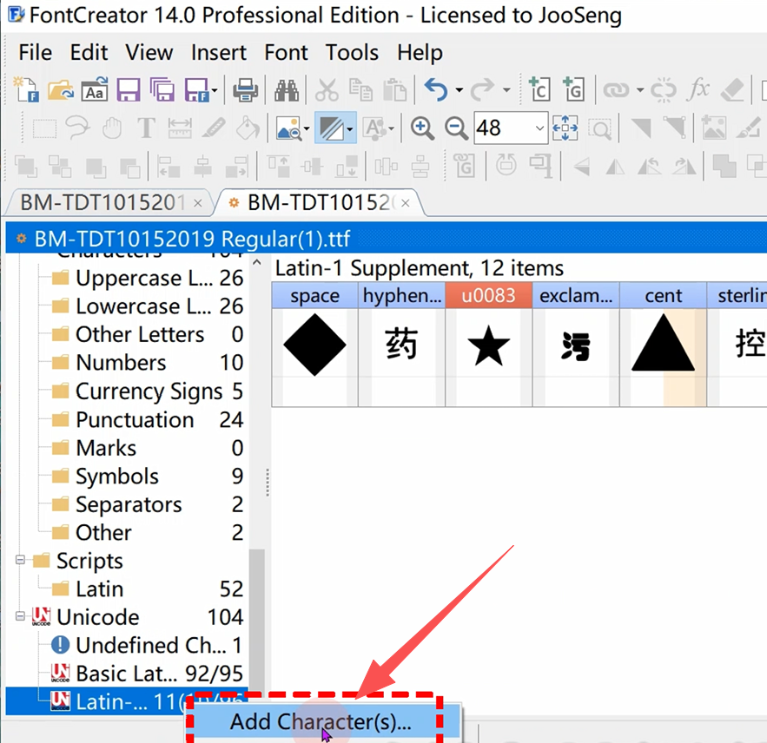Select the Symbols category

148,477
